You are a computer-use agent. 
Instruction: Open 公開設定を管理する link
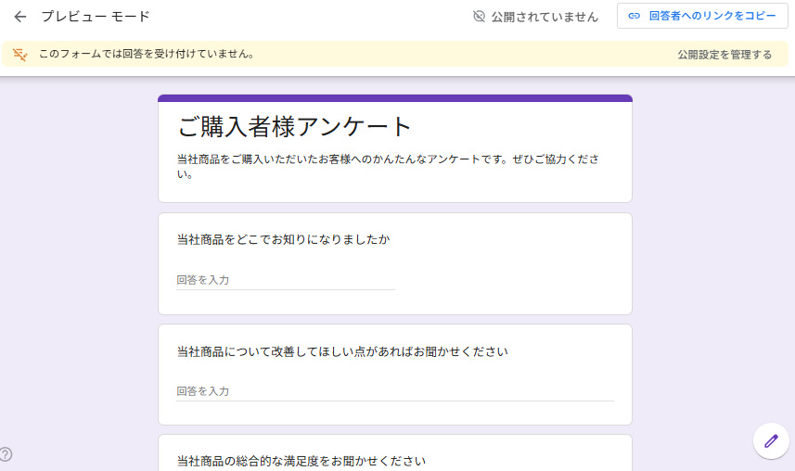(724, 55)
